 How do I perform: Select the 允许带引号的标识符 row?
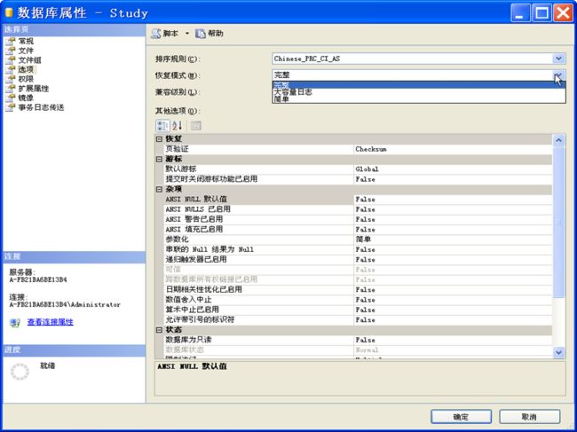[358, 320]
